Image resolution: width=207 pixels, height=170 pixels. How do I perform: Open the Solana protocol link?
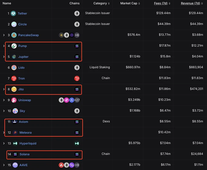[x=24, y=154]
